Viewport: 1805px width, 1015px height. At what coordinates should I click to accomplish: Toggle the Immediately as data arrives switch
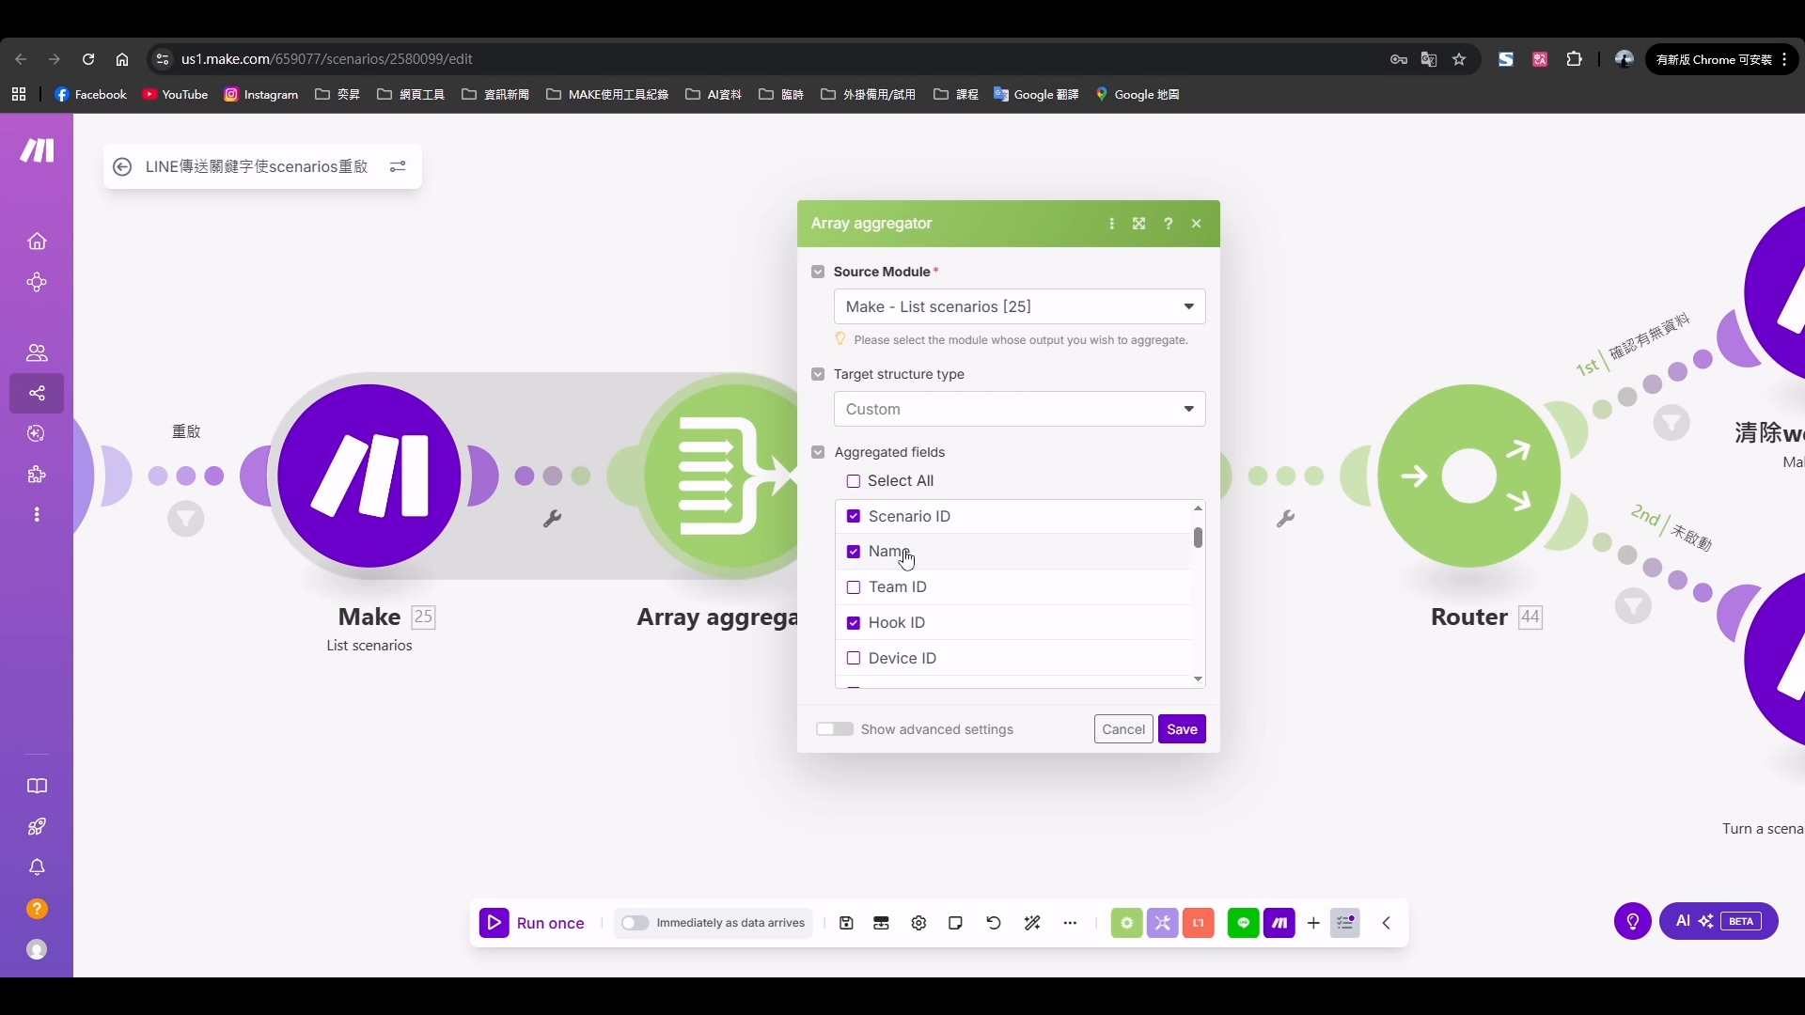635,923
